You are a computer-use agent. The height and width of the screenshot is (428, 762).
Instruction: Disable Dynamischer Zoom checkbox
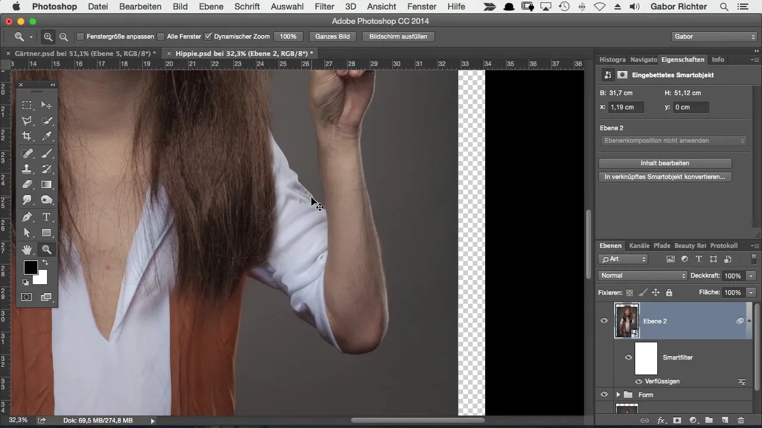pos(208,36)
